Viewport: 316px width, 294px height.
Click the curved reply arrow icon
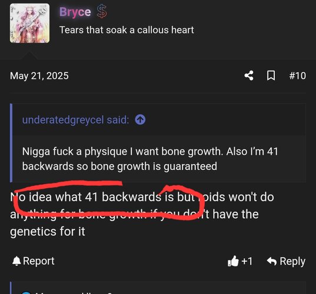272,262
